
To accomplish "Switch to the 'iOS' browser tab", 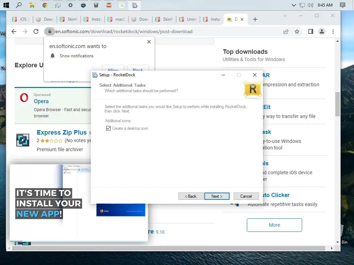I will tap(20, 19).
